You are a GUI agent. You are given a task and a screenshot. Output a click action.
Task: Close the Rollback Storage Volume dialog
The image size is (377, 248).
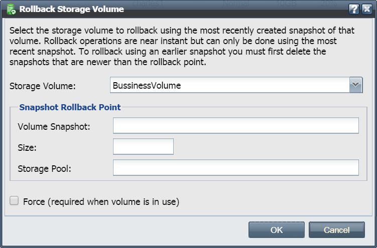tap(367, 10)
